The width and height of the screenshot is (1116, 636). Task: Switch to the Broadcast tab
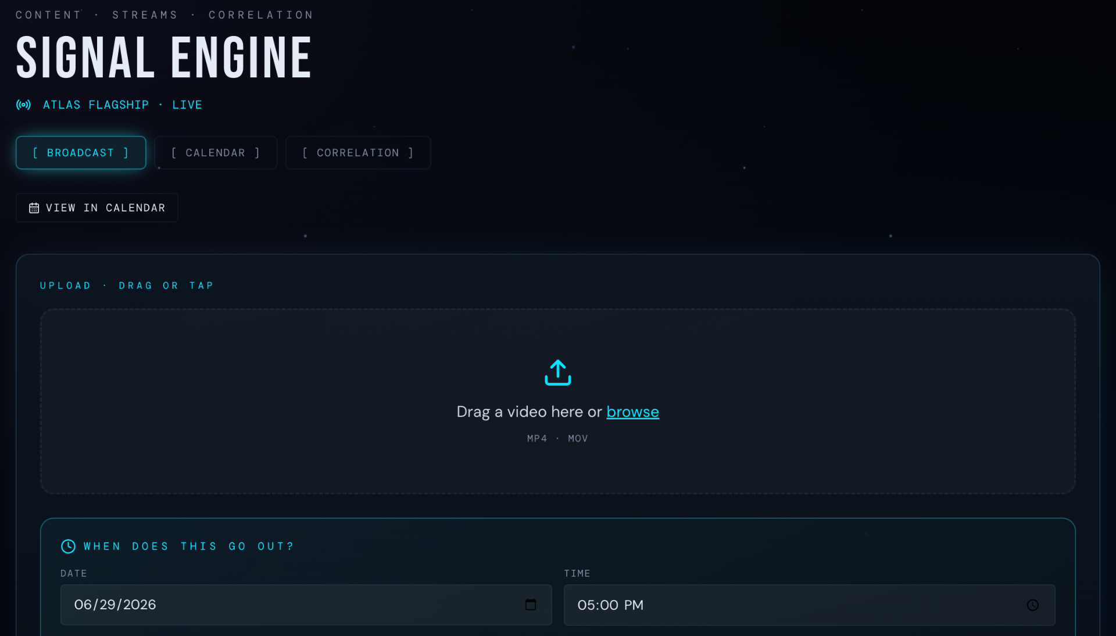(81, 153)
